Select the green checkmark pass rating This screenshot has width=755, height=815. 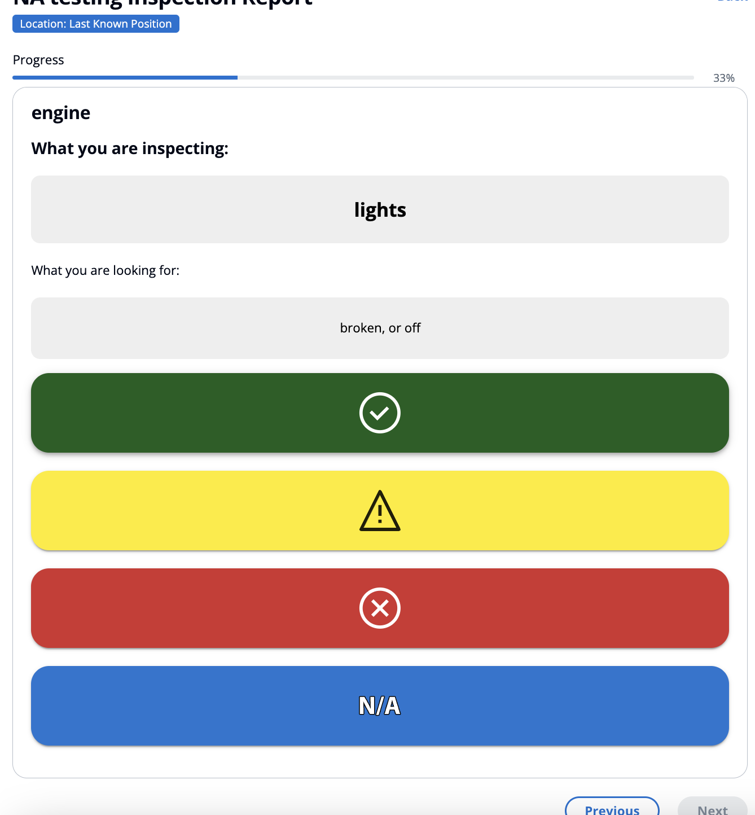[x=380, y=413]
